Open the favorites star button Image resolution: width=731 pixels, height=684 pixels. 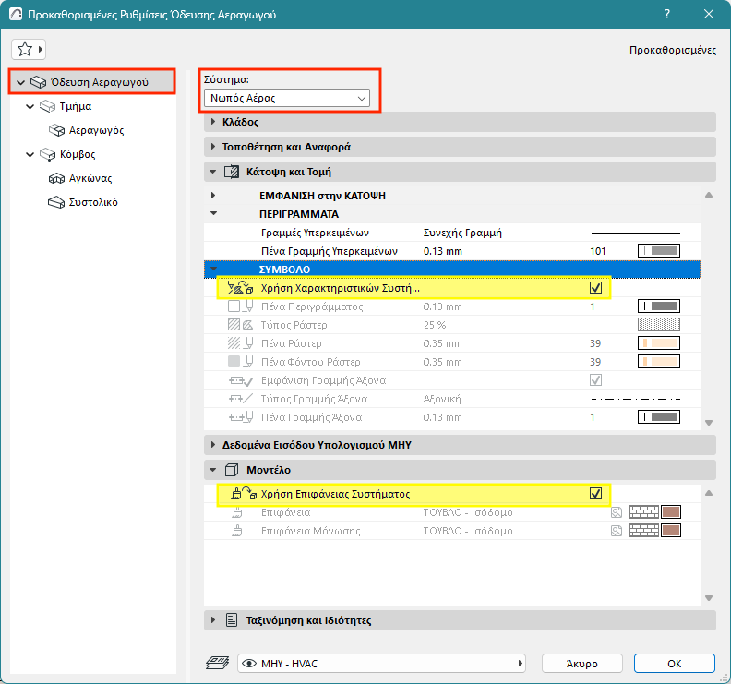coord(29,49)
